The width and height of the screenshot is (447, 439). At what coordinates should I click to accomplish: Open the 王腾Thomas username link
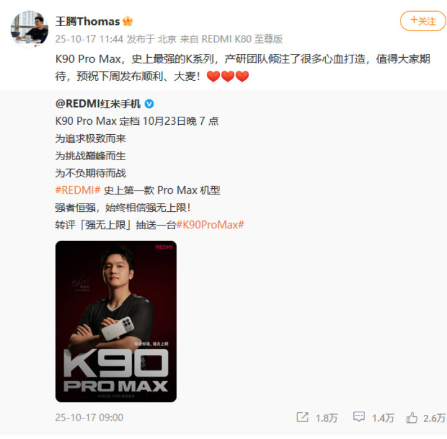(88, 21)
